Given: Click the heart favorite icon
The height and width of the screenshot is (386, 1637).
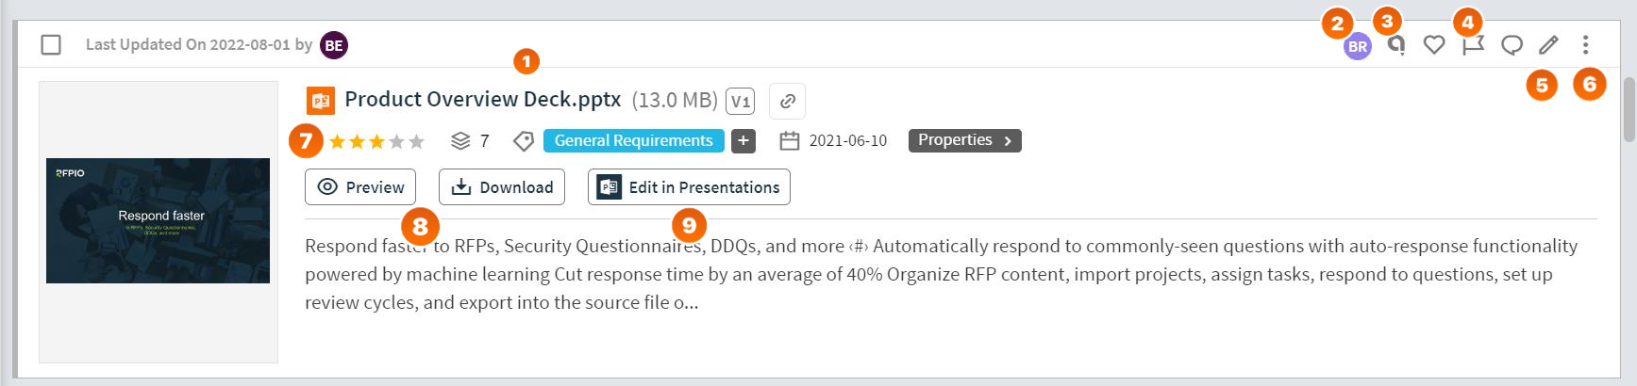Looking at the screenshot, I should click(1434, 45).
